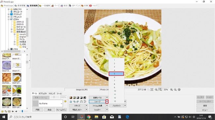215x120 pixels.
Task: Apply the sepia tone preset icon
Action: point(71,98)
